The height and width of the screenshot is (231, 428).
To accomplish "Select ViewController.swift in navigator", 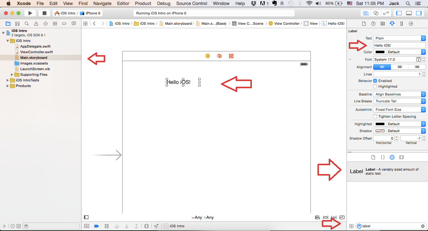I will 36,52.
